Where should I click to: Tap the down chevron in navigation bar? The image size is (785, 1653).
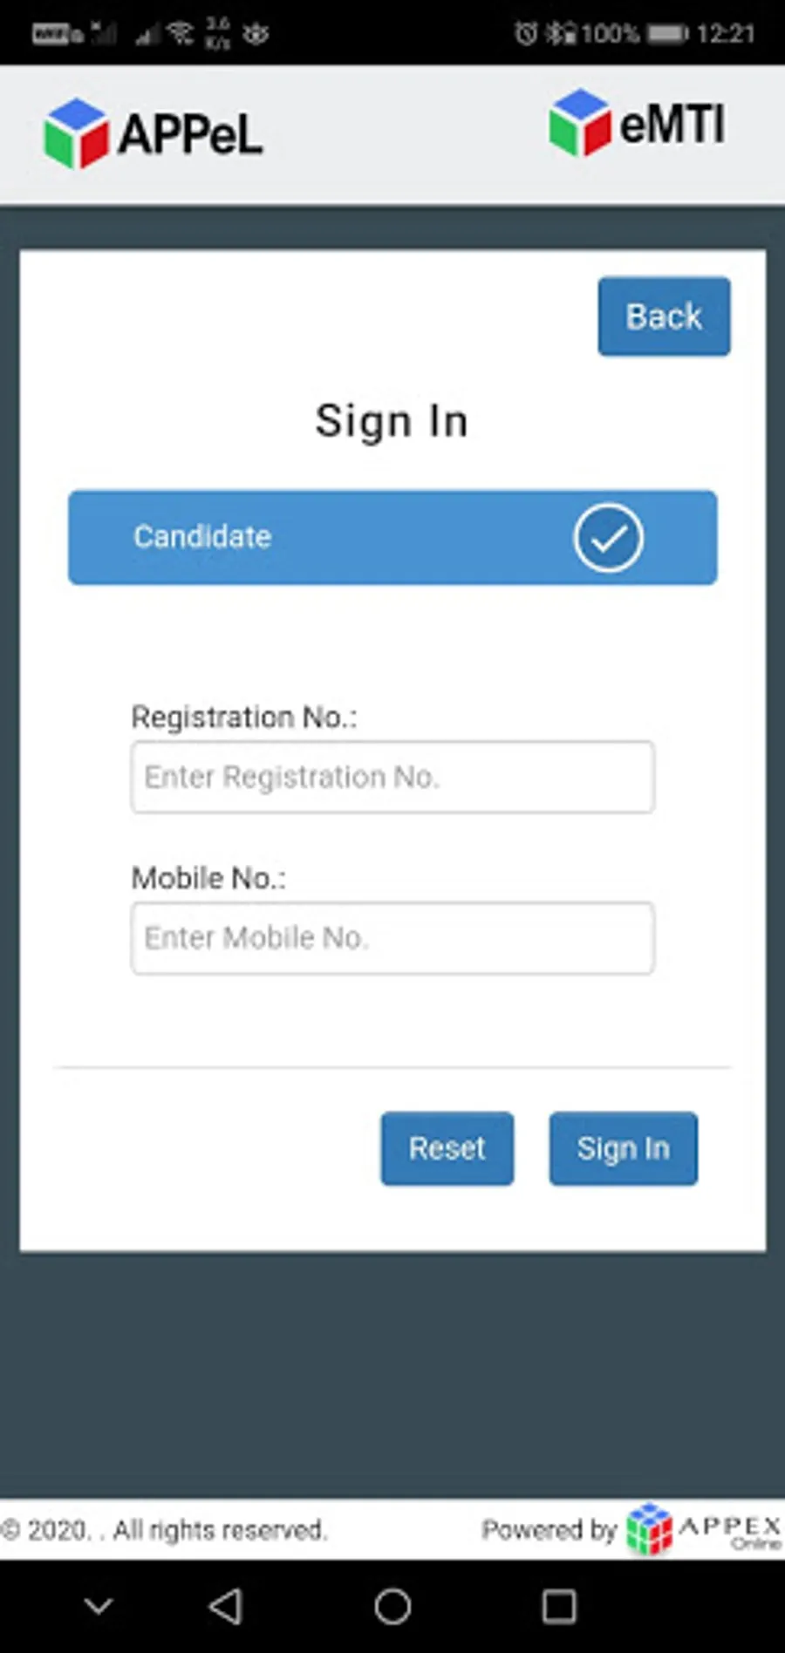coord(99,1606)
